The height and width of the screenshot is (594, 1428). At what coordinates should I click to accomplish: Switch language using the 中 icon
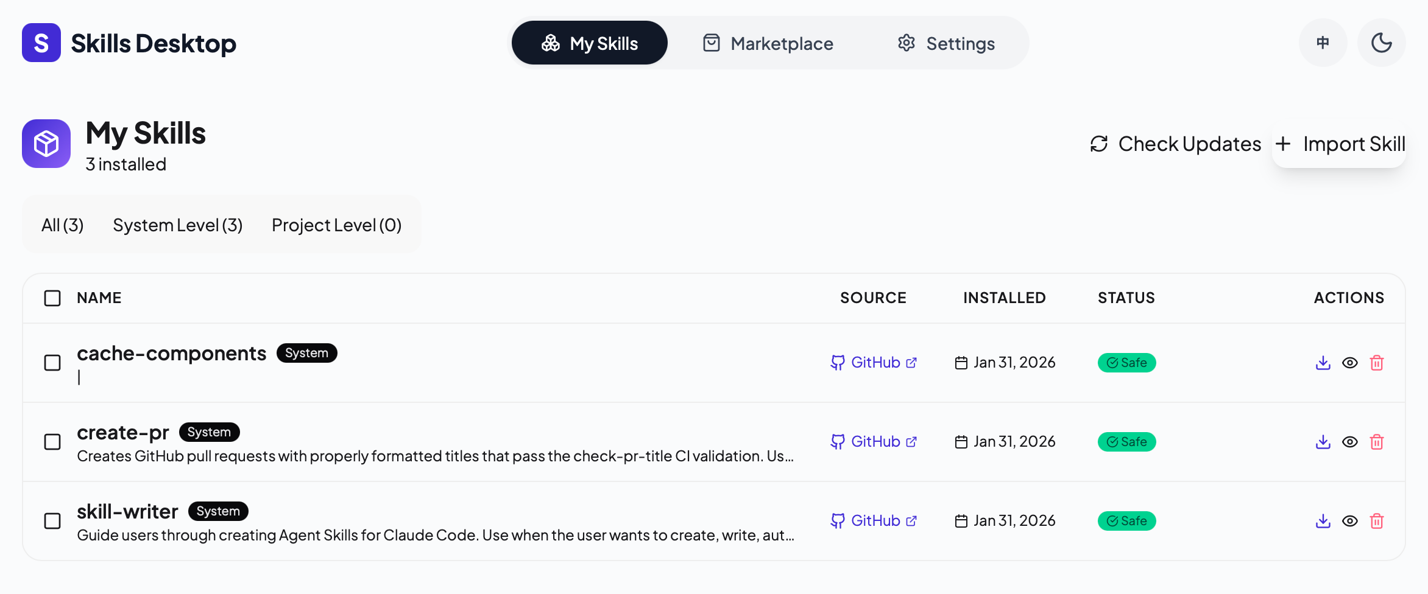click(x=1323, y=43)
